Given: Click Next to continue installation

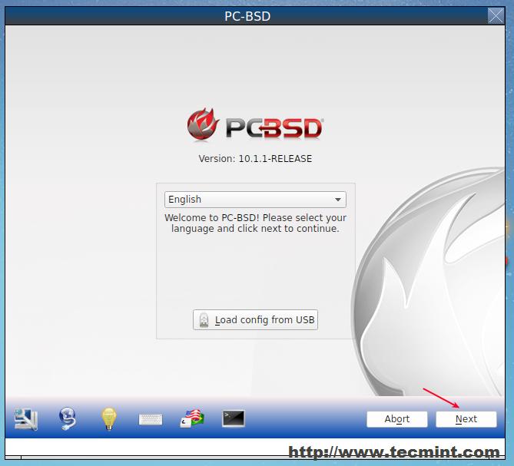Looking at the screenshot, I should pyautogui.click(x=466, y=419).
